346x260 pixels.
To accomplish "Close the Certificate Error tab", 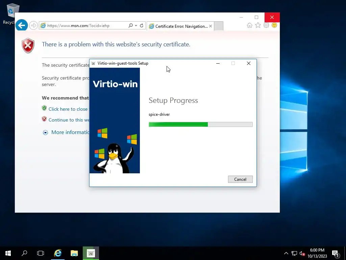I will click(211, 26).
